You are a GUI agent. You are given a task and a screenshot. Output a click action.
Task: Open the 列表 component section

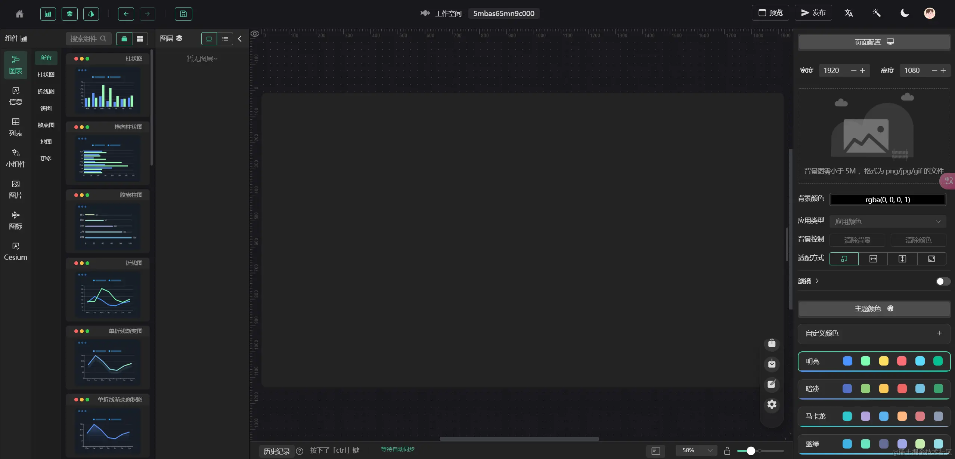click(x=16, y=127)
